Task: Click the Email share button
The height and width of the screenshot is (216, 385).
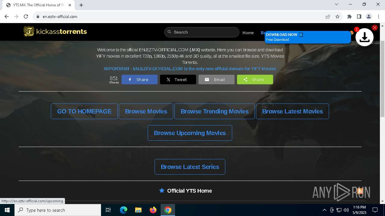Action: [x=217, y=79]
